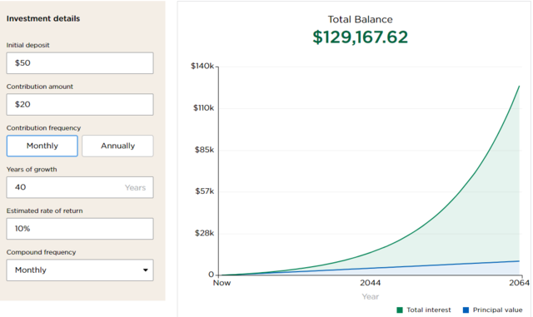Click the Total Balance amount $129,167.62

(x=360, y=37)
